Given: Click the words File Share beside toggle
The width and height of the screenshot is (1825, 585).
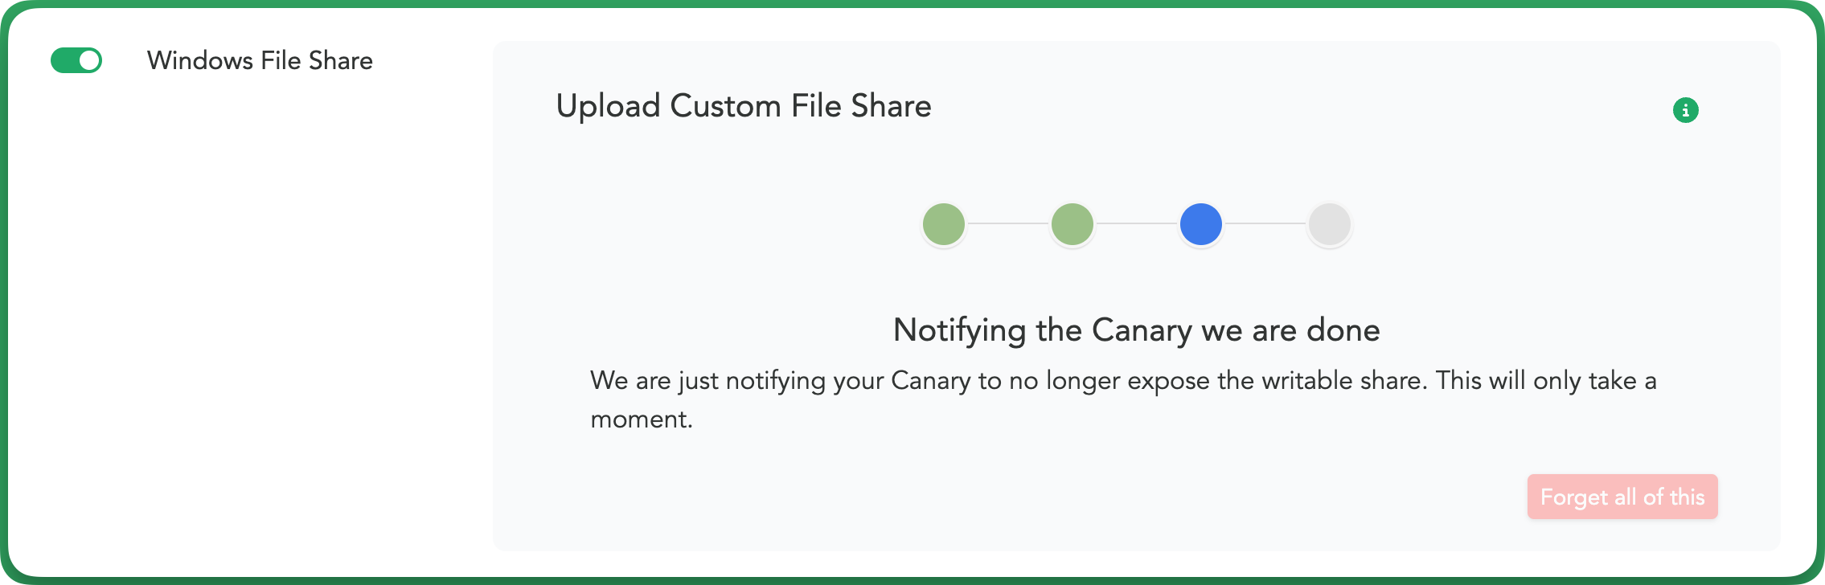Looking at the screenshot, I should click(317, 60).
